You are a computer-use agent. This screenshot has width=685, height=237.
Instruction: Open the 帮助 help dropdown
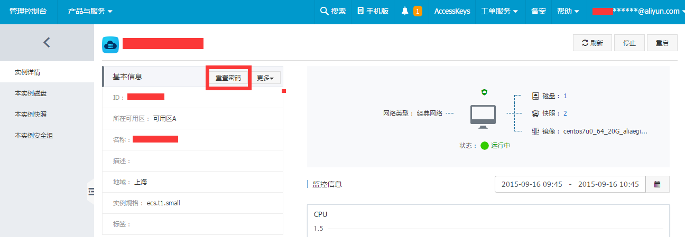pos(568,11)
